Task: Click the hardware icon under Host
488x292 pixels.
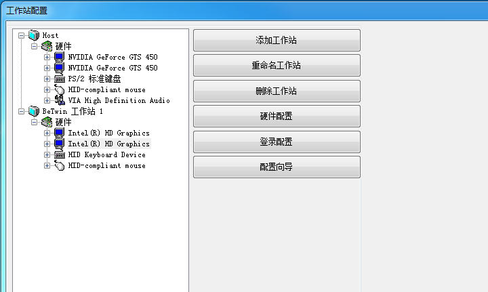Action: [47, 46]
